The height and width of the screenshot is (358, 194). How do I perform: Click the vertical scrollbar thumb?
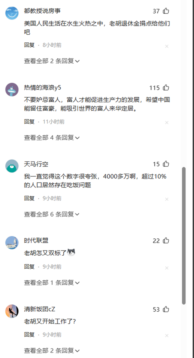point(184,236)
